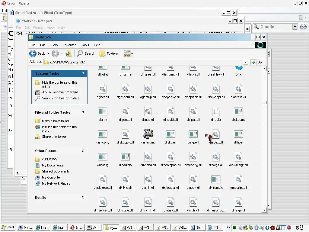Collapse the Other Places panel
This screenshot has width=309, height=232.
pyautogui.click(x=83, y=150)
